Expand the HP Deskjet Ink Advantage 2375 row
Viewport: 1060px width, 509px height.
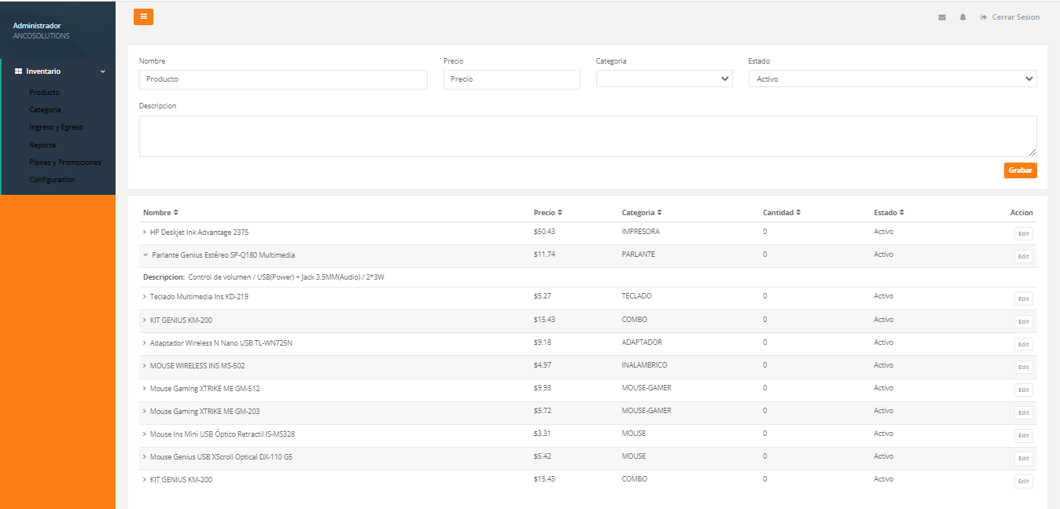coord(145,233)
